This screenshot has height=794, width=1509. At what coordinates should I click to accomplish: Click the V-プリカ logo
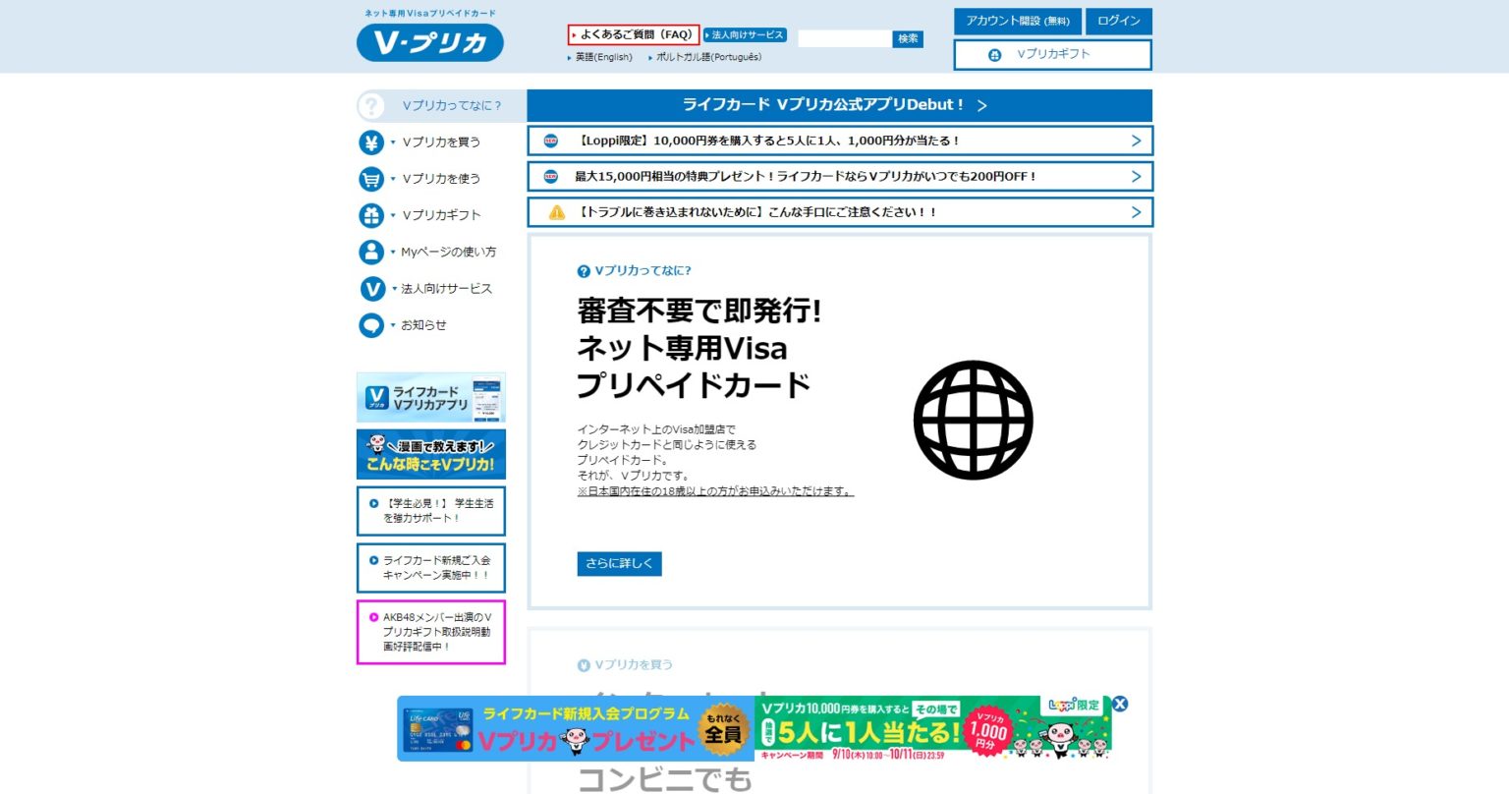[x=430, y=42]
